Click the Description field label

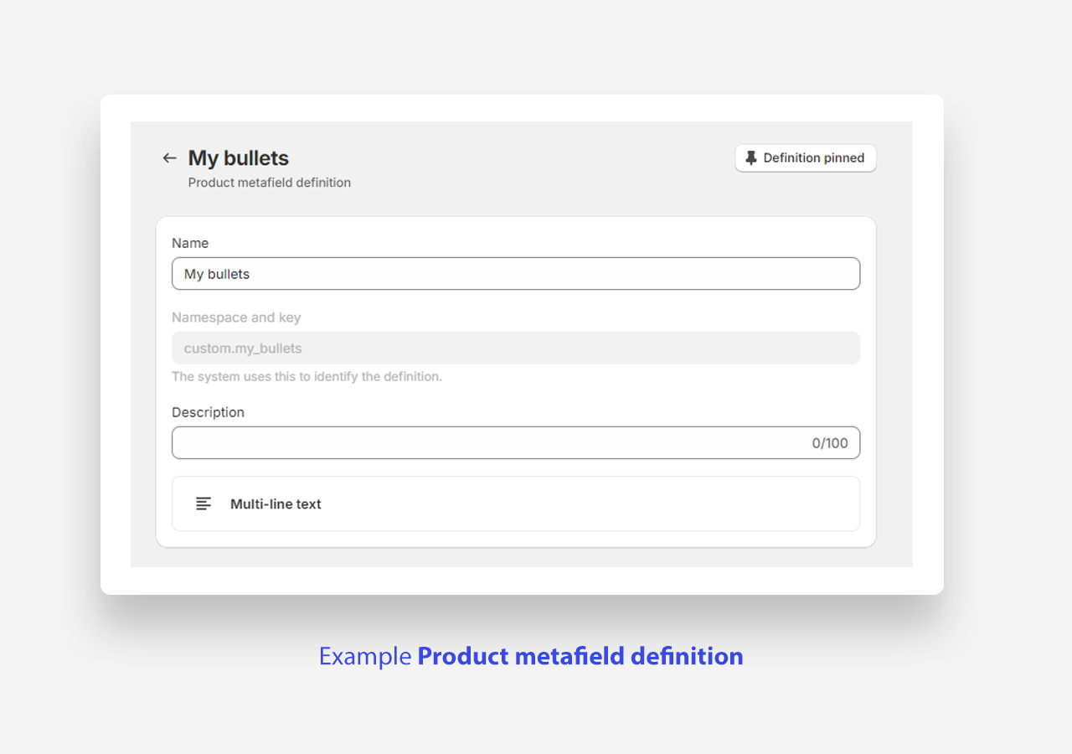[x=208, y=412]
